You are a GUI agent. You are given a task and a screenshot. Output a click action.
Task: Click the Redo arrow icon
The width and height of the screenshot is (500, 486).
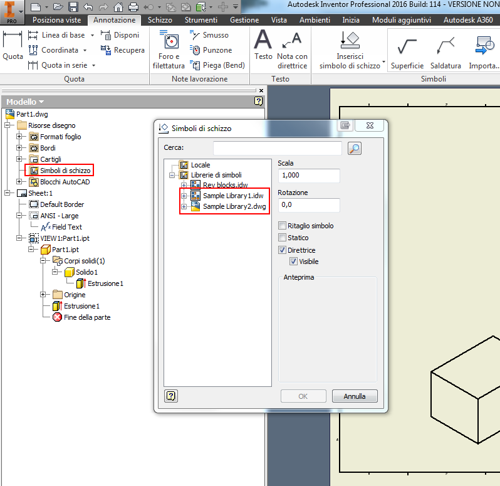pos(103,7)
